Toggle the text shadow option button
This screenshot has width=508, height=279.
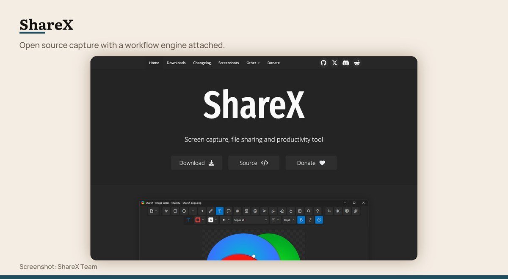pyautogui.click(x=319, y=220)
